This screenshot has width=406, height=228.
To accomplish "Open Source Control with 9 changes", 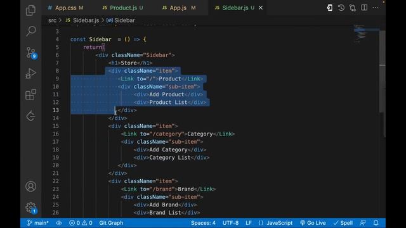I will (31, 53).
